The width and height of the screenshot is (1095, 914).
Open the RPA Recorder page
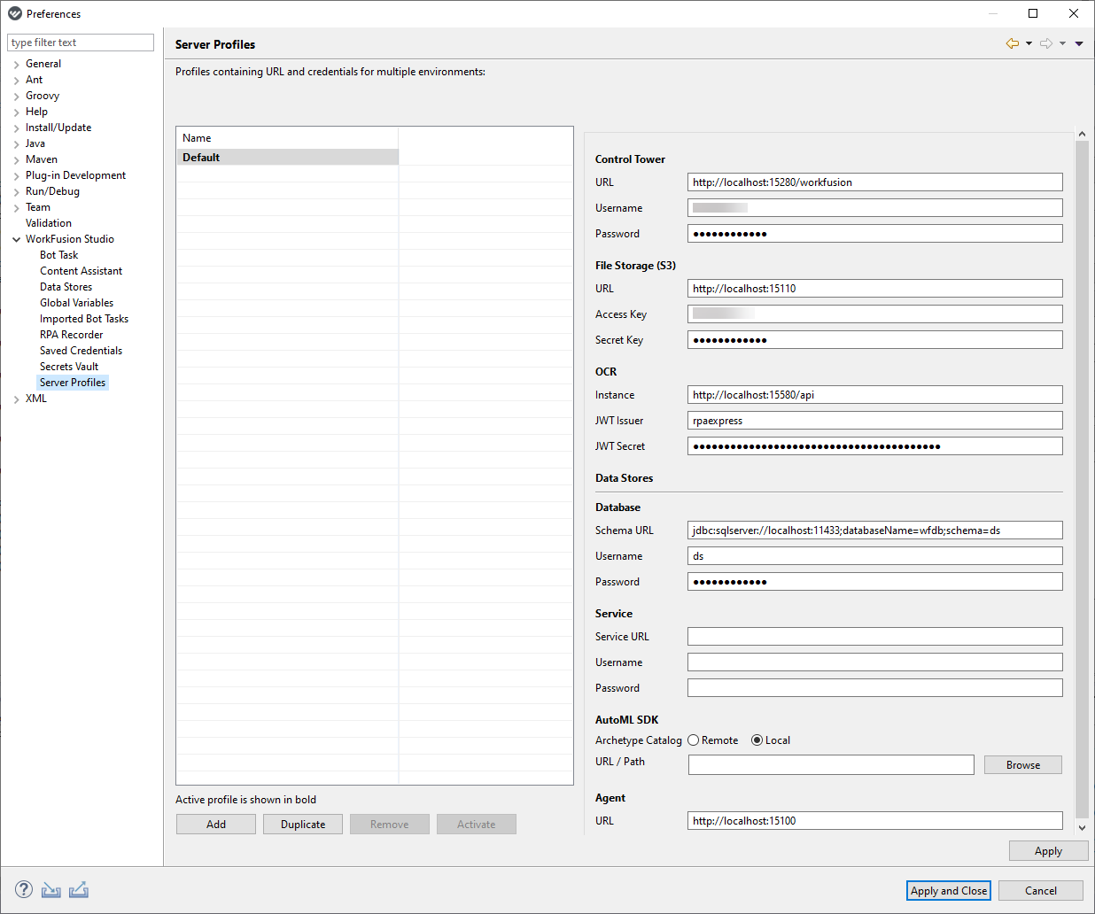point(71,335)
